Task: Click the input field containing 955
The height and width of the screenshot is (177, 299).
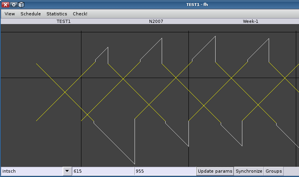Action: click(165, 171)
